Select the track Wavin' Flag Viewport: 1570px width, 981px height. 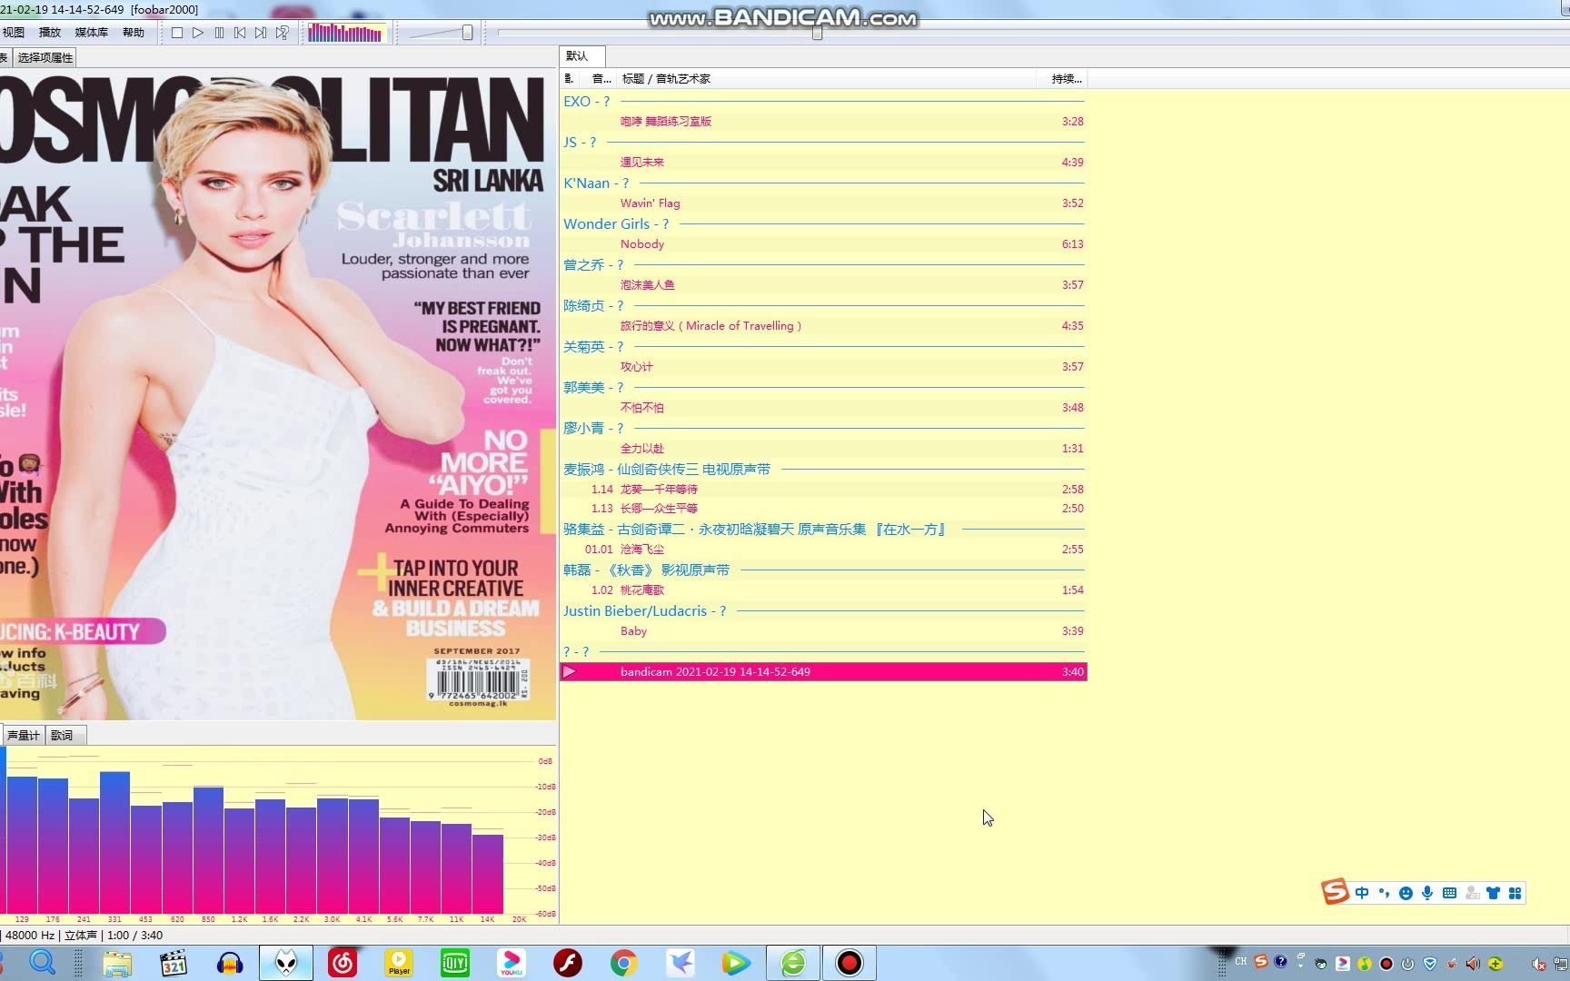tap(823, 203)
